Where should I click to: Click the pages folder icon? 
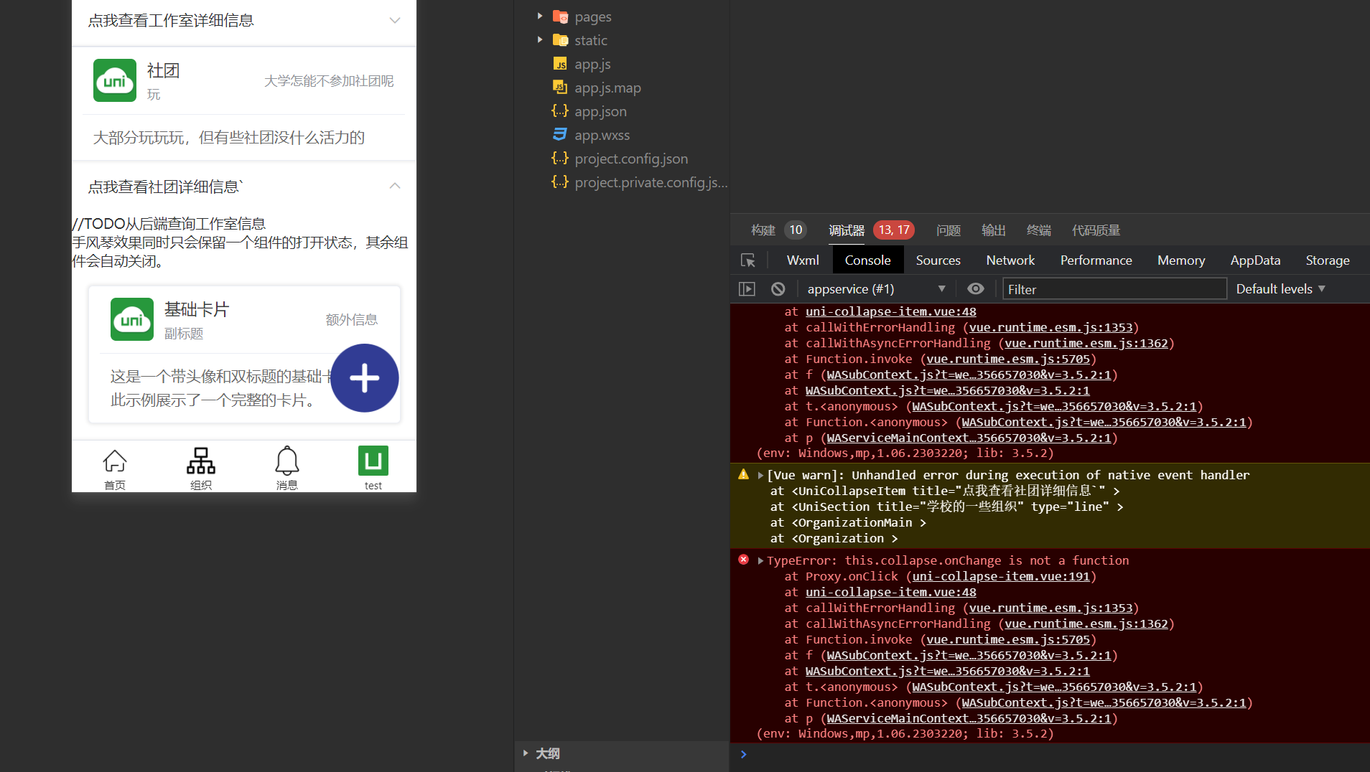pyautogui.click(x=561, y=17)
